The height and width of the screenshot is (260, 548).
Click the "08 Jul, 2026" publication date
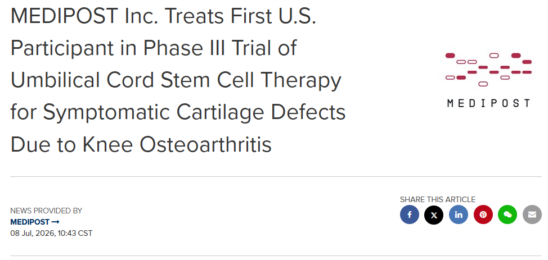[32, 233]
